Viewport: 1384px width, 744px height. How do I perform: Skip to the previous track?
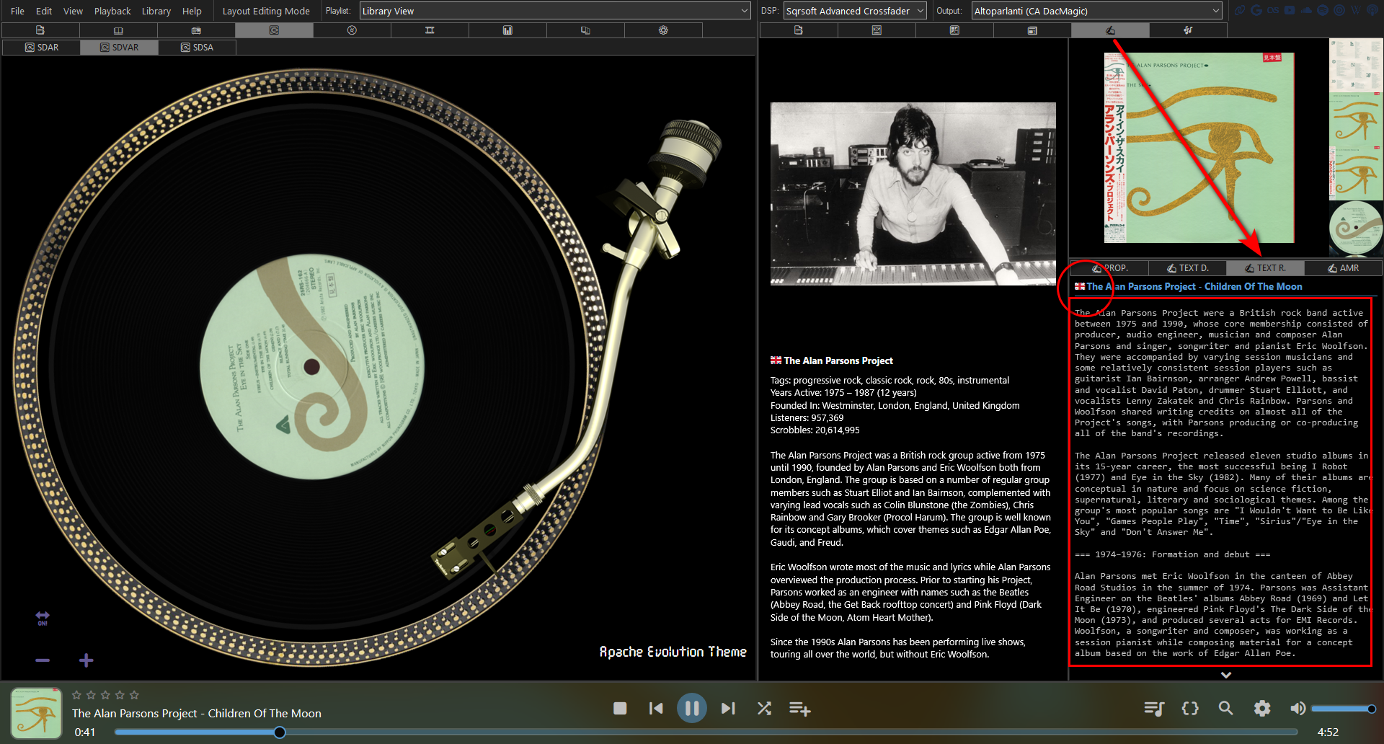[656, 709]
